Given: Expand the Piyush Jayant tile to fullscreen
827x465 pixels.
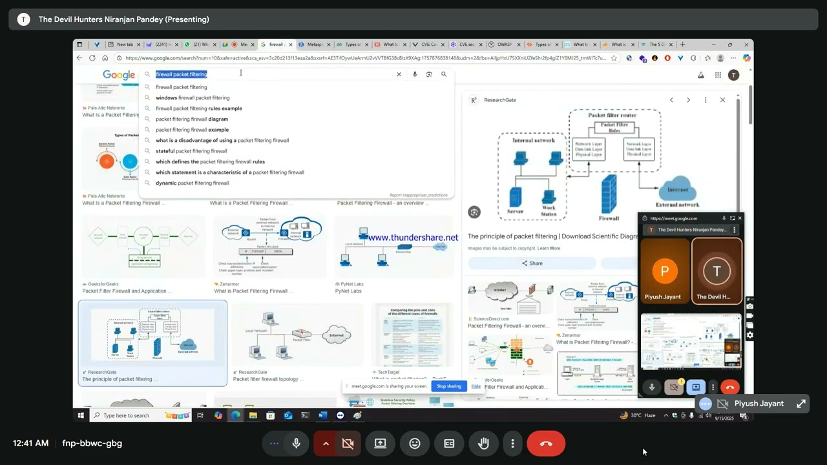Looking at the screenshot, I should [x=801, y=404].
